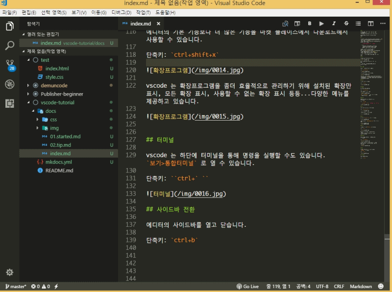Expand the demuncode folder
This screenshot has height=292, width=392.
[x=69, y=86]
